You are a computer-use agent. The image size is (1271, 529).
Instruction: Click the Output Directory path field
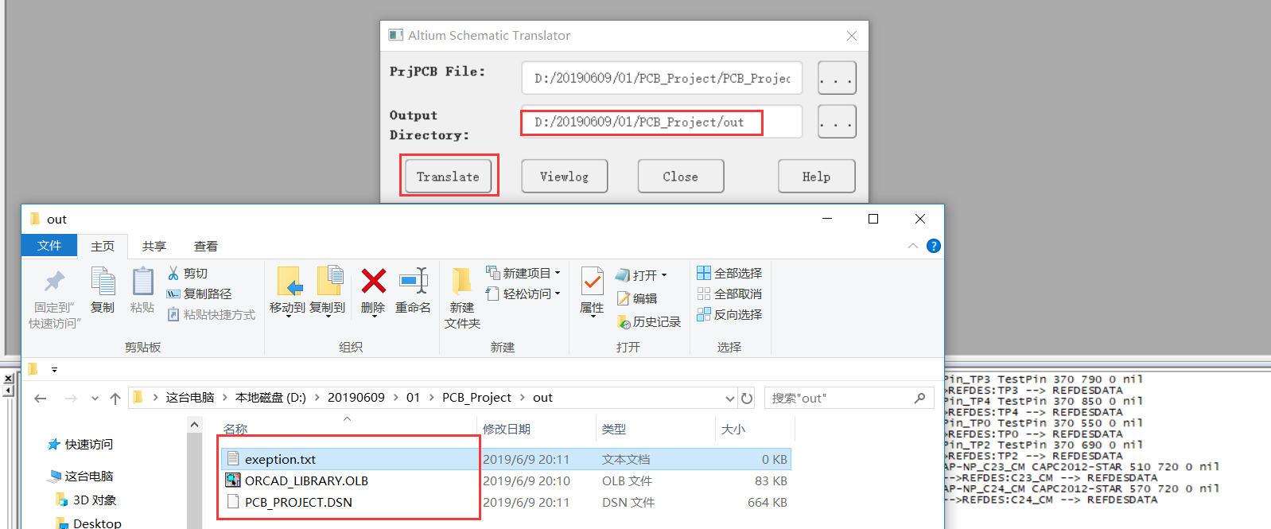click(662, 122)
